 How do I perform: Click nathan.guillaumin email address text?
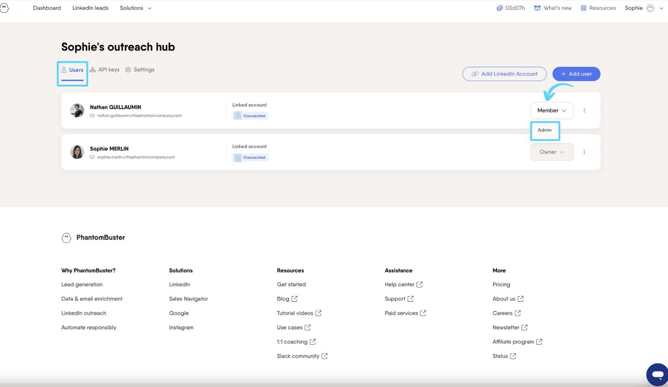click(139, 116)
